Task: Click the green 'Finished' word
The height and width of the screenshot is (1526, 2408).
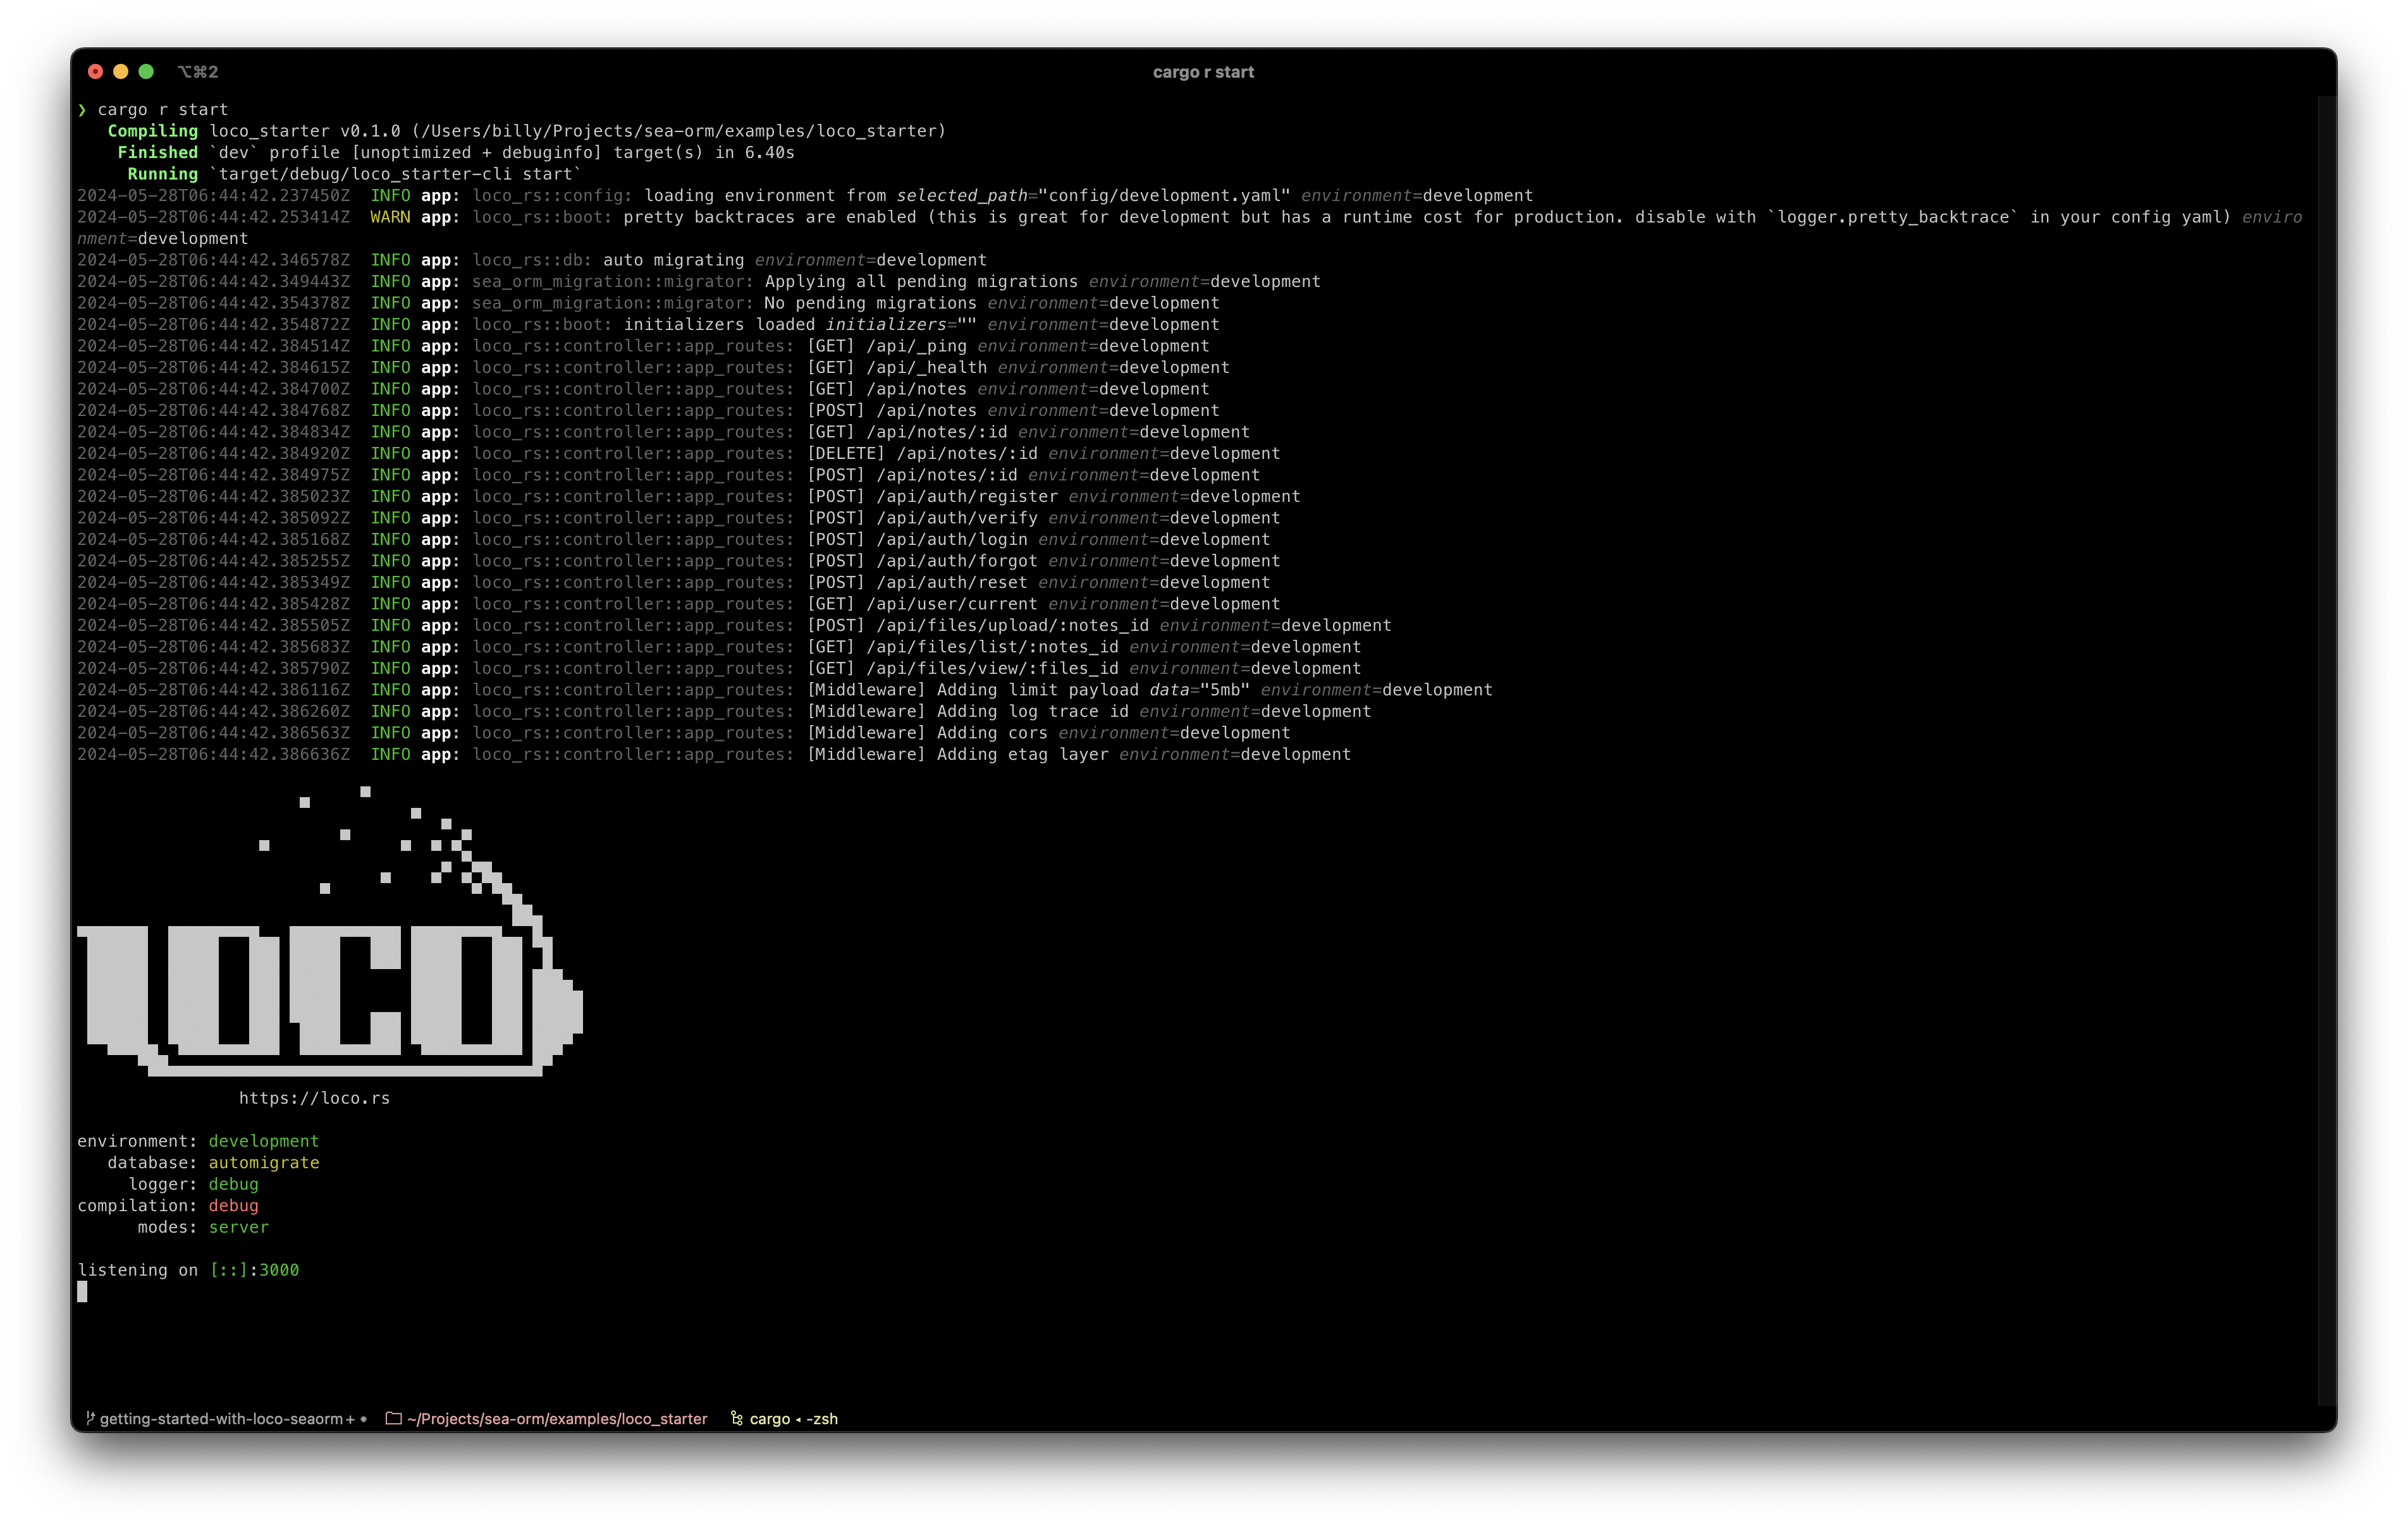Action: pos(158,153)
